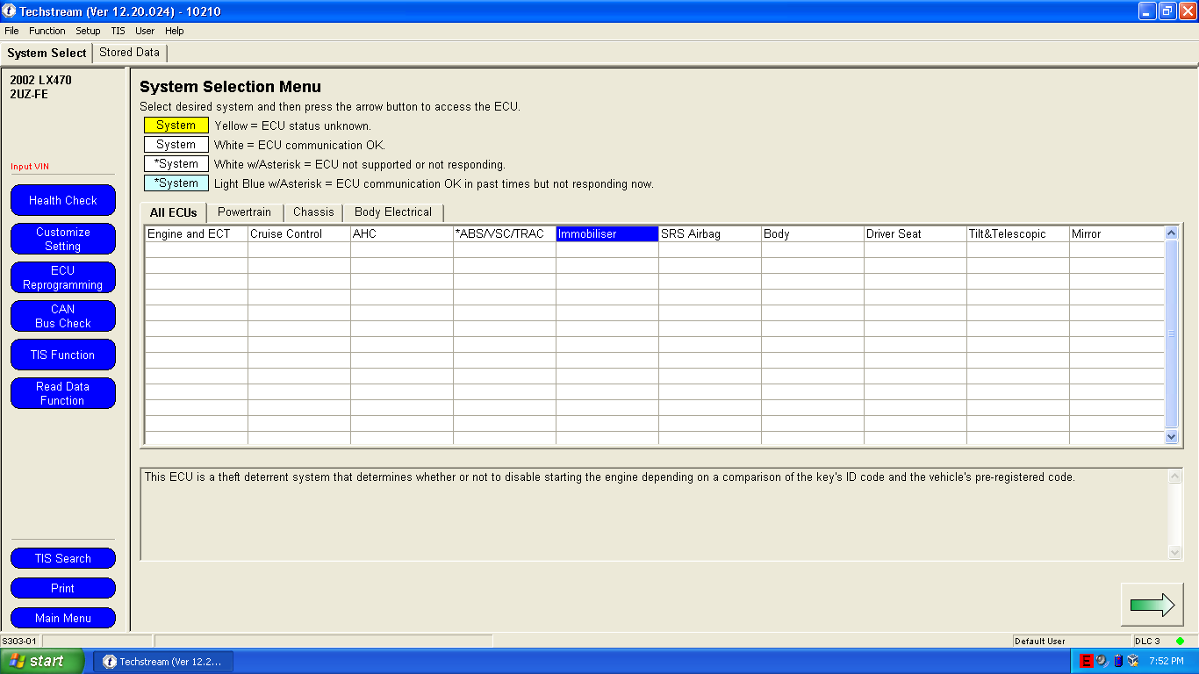1199x674 pixels.
Task: Click the Input VIN link
Action: 30,167
